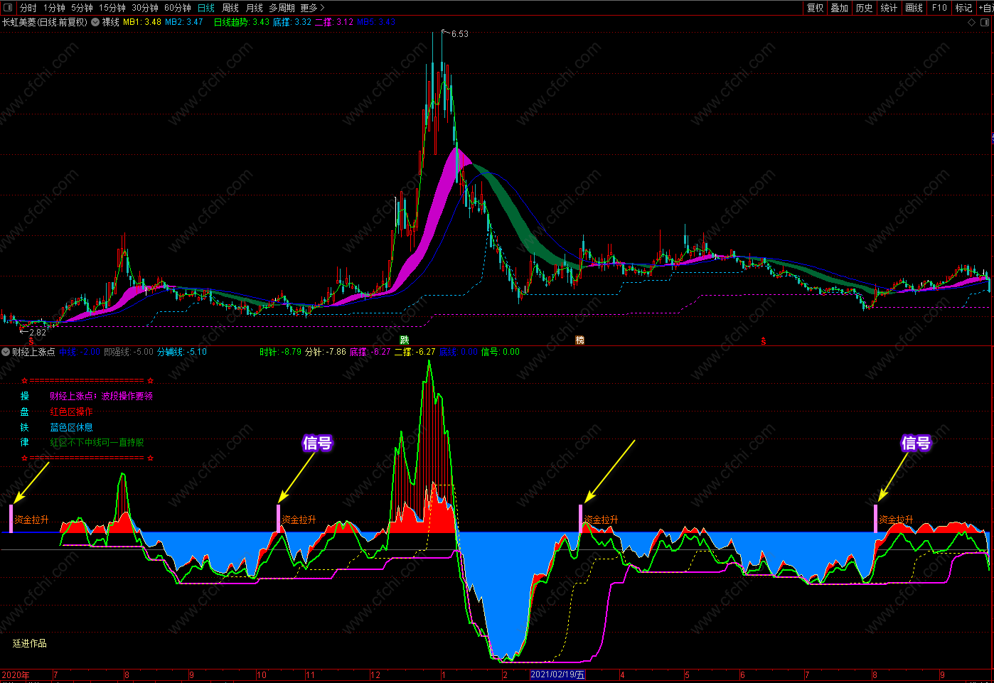Click the diamond icon at top right of chart
The width and height of the screenshot is (994, 683).
click(972, 22)
